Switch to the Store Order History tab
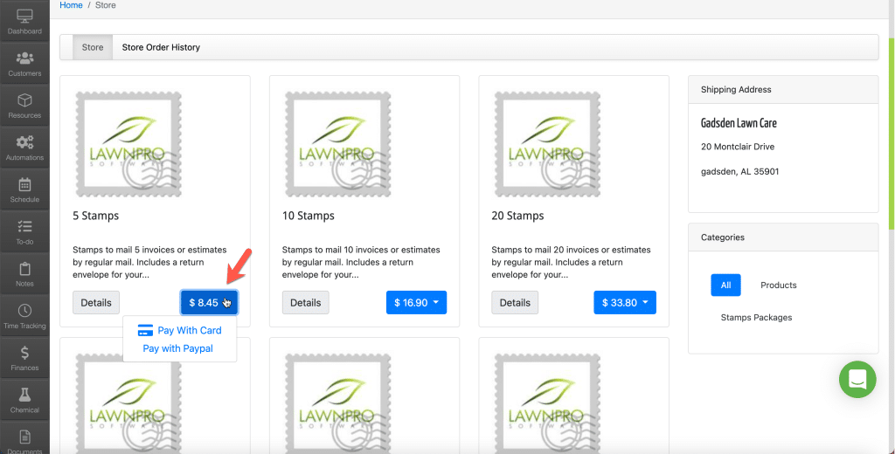The height and width of the screenshot is (454, 895). [161, 47]
